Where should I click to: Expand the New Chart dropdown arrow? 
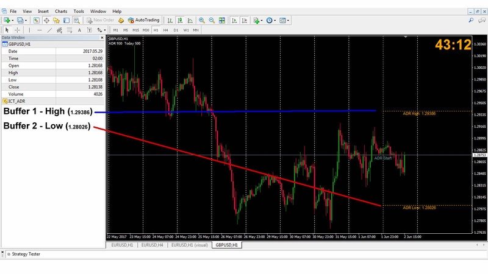(x=12, y=21)
